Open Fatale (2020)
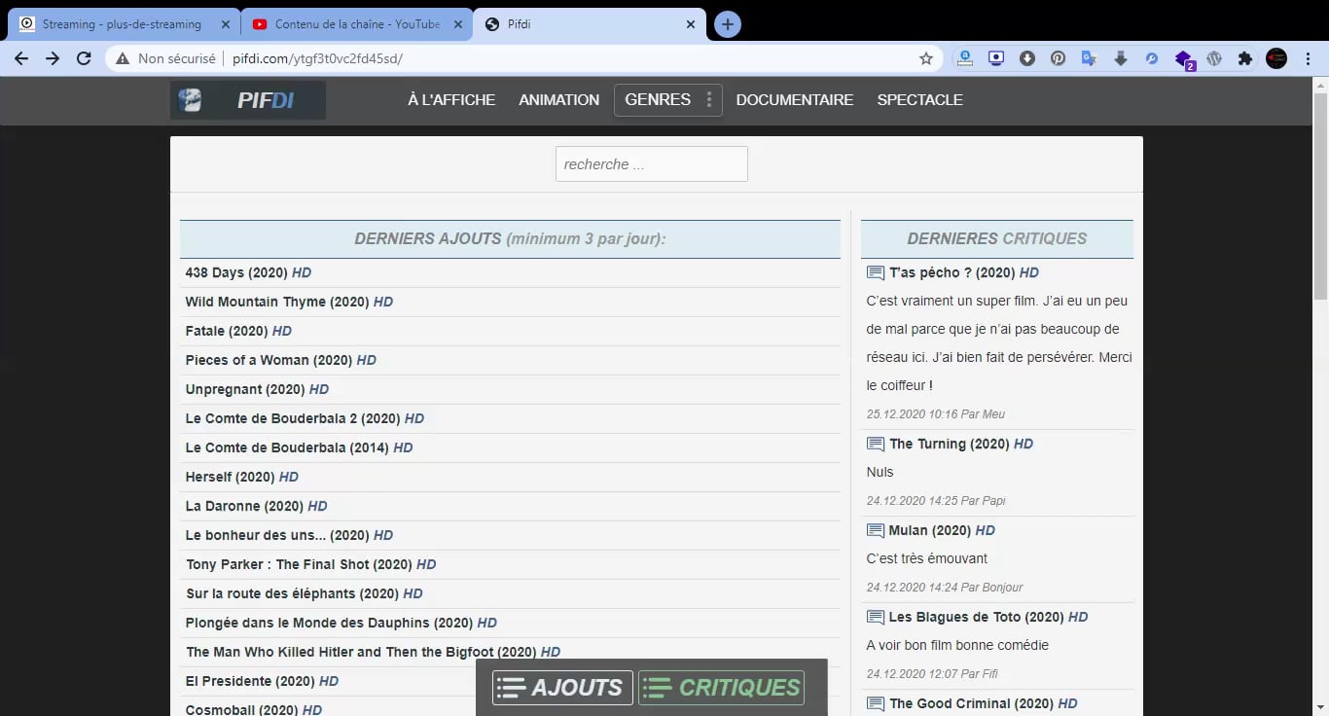Screen dimensions: 1329x716 click(x=238, y=331)
